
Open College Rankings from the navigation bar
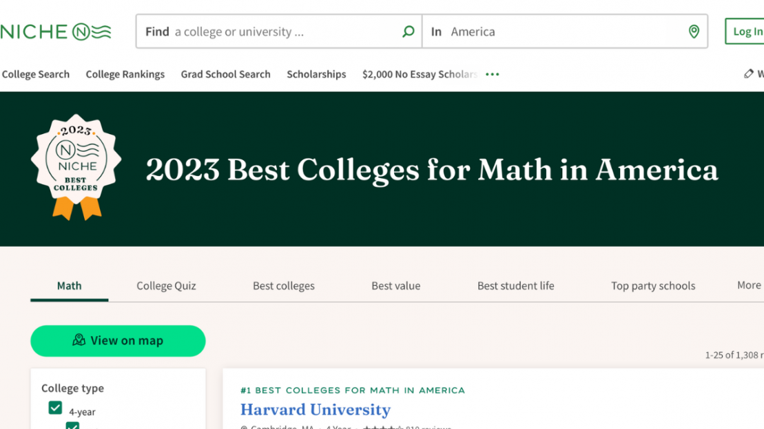coord(125,74)
